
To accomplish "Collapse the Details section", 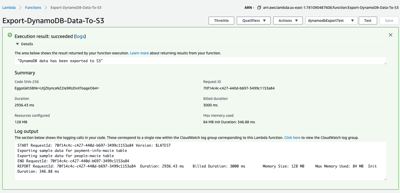I will click(x=24, y=44).
